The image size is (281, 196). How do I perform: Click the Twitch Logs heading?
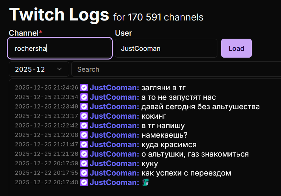click(59, 15)
